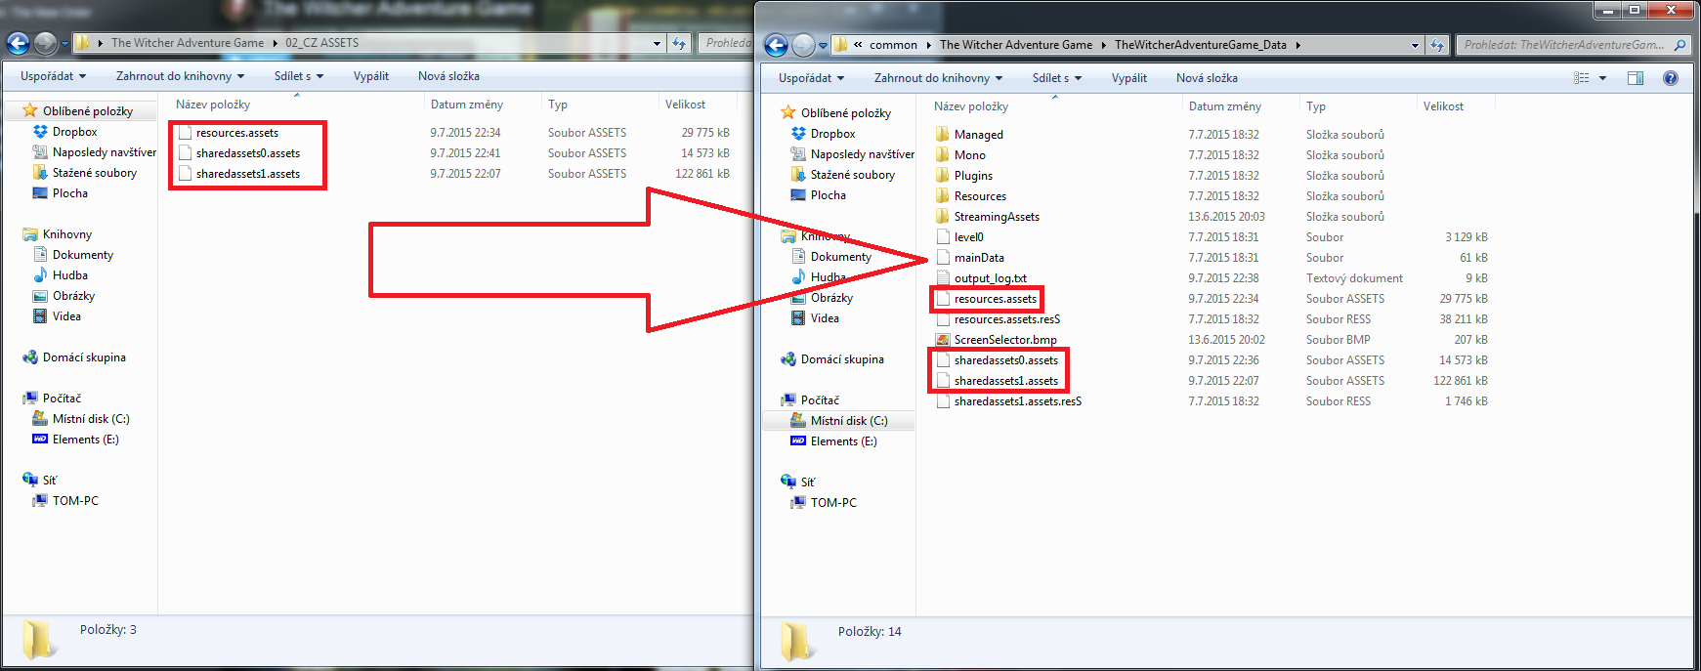This screenshot has height=671, width=1701.
Task: Select StreamingAssets folder
Action: (997, 217)
